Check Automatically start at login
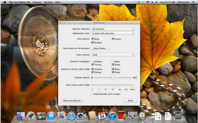198x123 pixels. coord(92,94)
